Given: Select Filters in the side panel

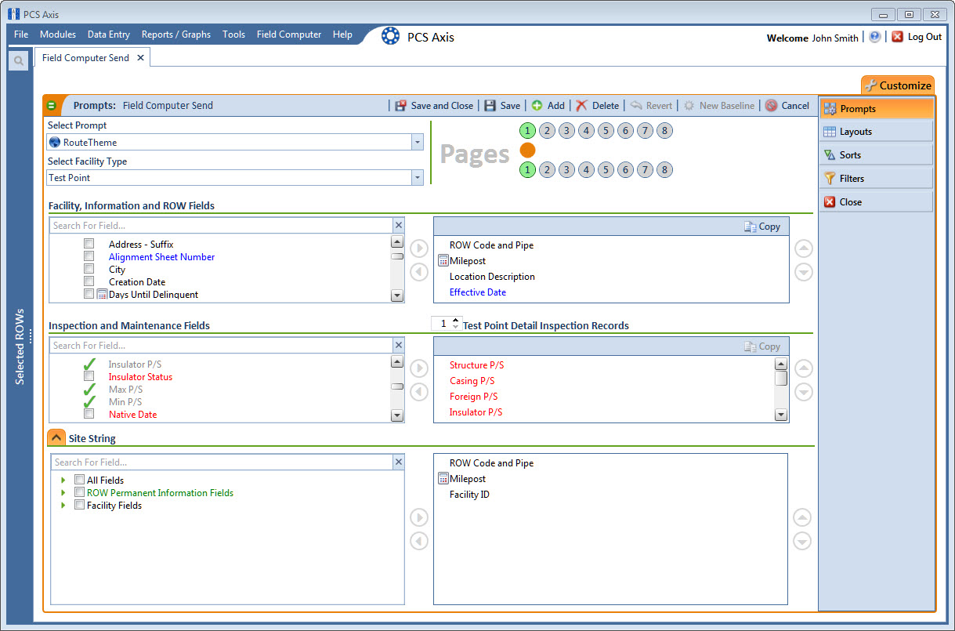Looking at the screenshot, I should (x=876, y=179).
